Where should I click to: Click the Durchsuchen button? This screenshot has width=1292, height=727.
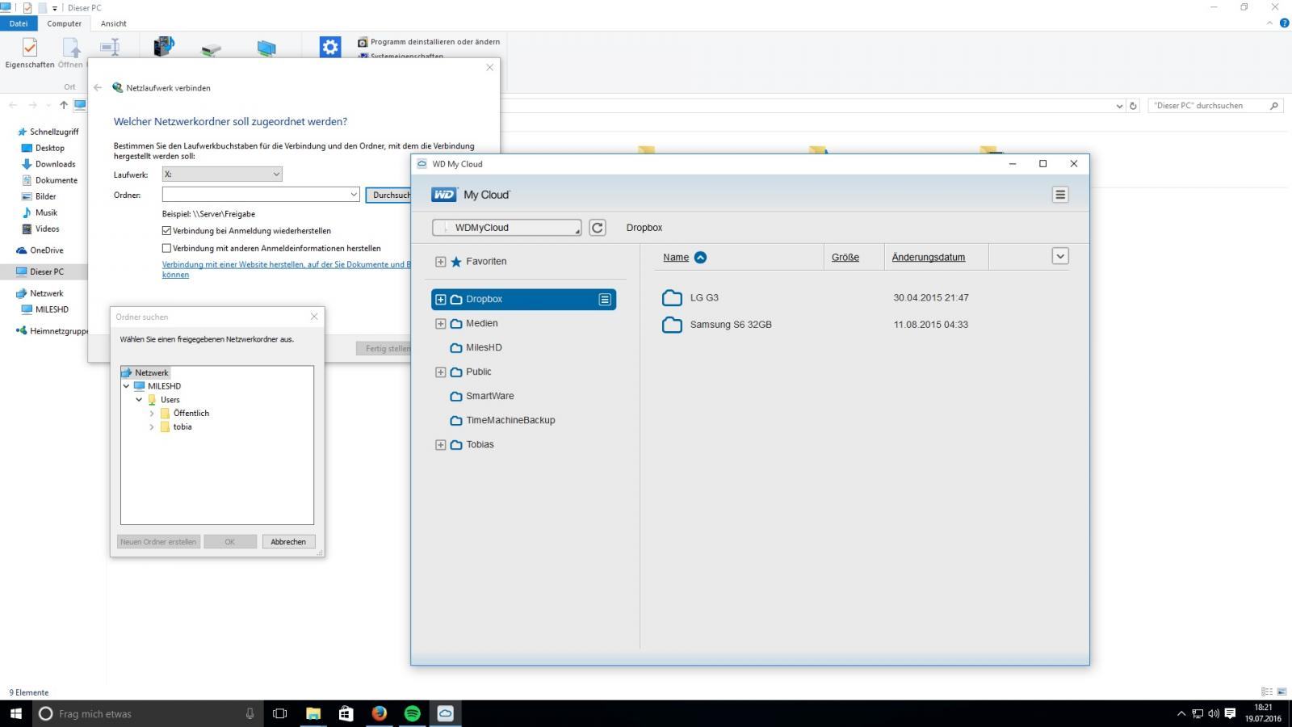click(389, 195)
